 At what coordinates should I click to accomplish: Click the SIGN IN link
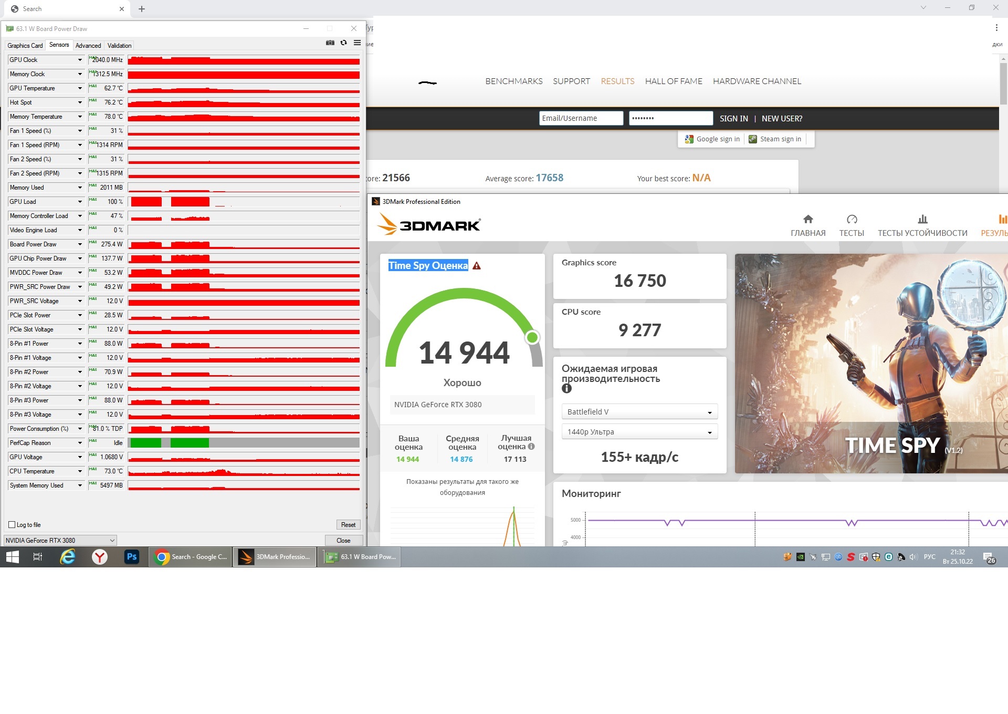click(x=733, y=119)
